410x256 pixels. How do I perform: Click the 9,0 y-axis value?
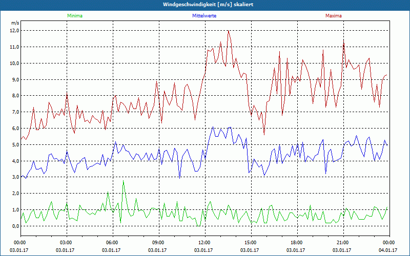15,80
